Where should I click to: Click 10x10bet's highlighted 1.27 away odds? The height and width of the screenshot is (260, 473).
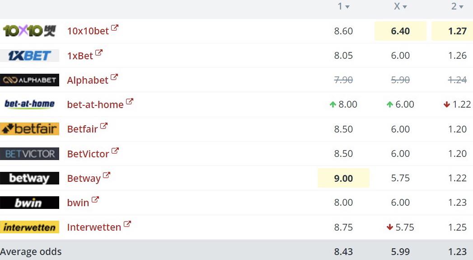click(x=458, y=31)
